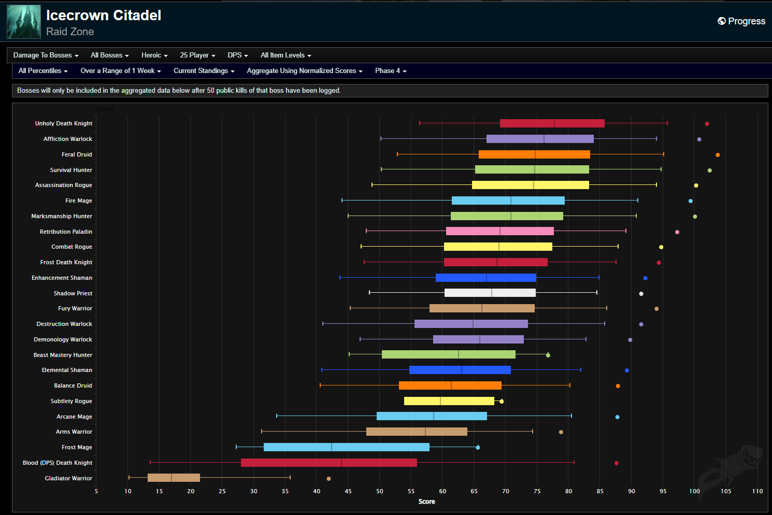Screen dimensions: 772x515
Task: Click the Feral Druid orange outlier dot
Action: click(x=718, y=155)
